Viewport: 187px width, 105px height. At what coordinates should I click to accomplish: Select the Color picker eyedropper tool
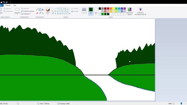tap(40, 13)
